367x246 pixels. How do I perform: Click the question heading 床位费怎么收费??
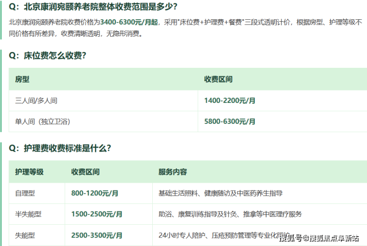click(x=48, y=55)
